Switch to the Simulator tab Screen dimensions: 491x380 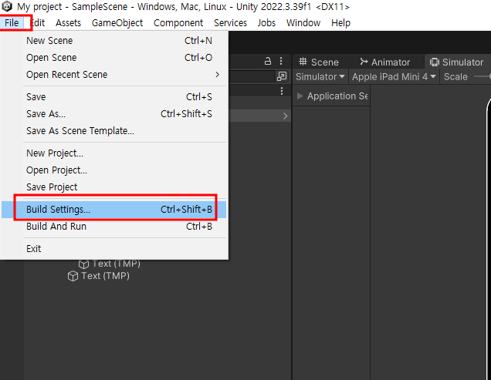(x=456, y=62)
